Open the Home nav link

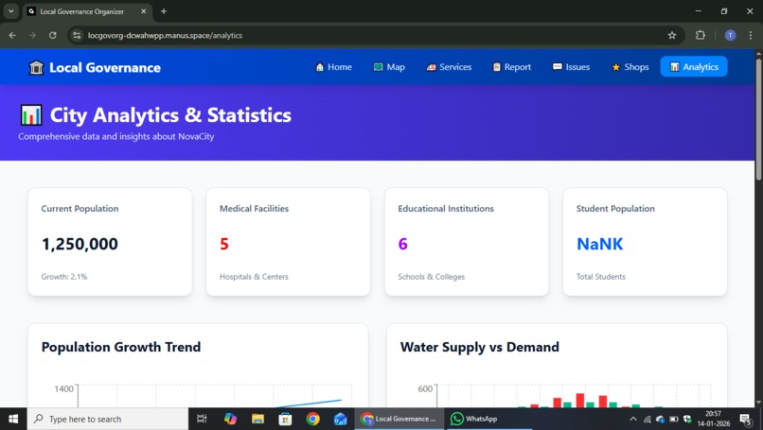(333, 67)
